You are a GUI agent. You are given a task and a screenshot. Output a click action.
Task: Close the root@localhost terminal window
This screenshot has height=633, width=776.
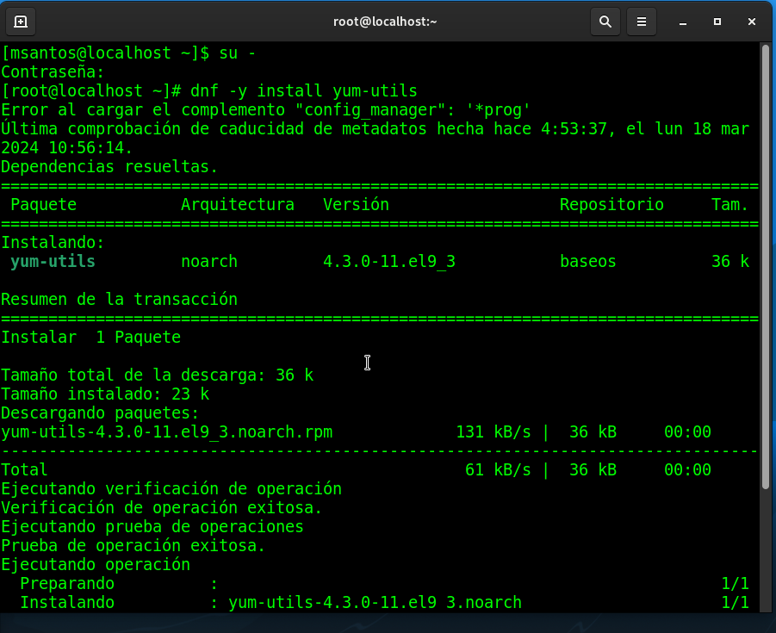click(x=752, y=22)
